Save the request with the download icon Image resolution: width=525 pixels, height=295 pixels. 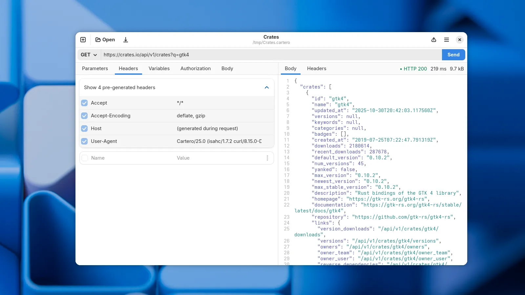coord(126,39)
